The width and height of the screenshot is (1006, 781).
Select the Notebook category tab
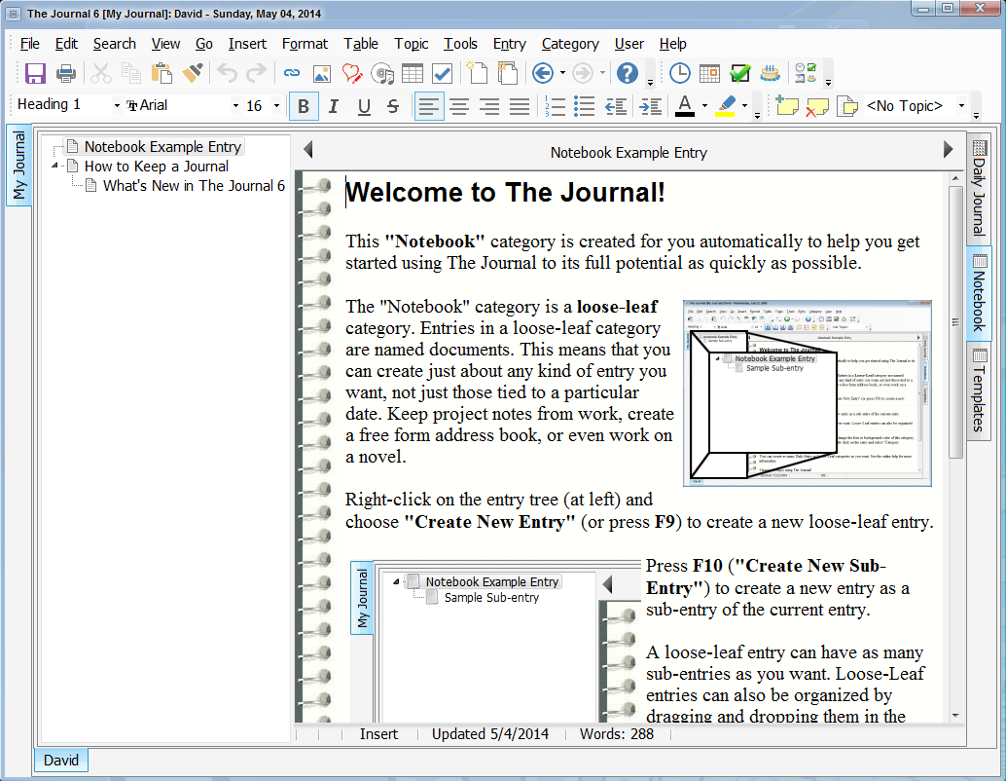pyautogui.click(x=979, y=293)
